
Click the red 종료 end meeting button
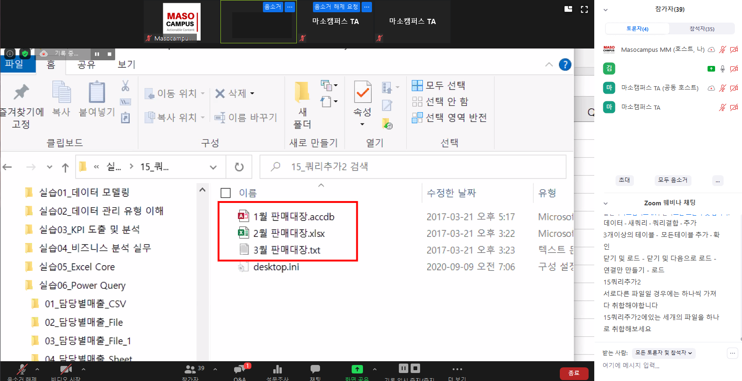[573, 373]
